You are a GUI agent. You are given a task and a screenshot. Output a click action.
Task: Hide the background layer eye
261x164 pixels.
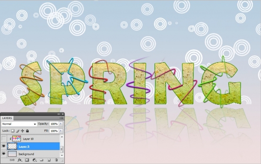3,154
